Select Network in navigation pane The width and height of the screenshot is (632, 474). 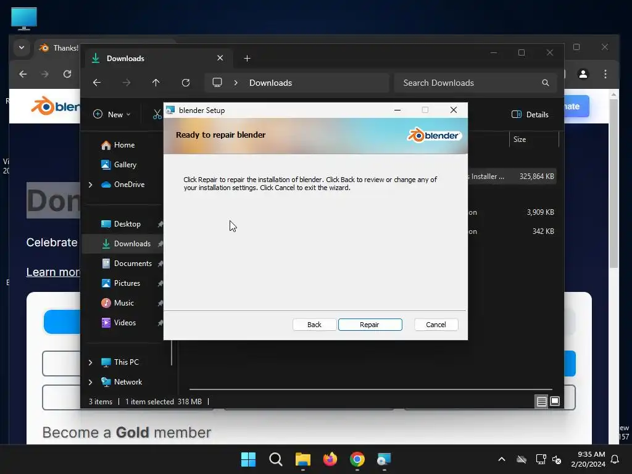[128, 382]
